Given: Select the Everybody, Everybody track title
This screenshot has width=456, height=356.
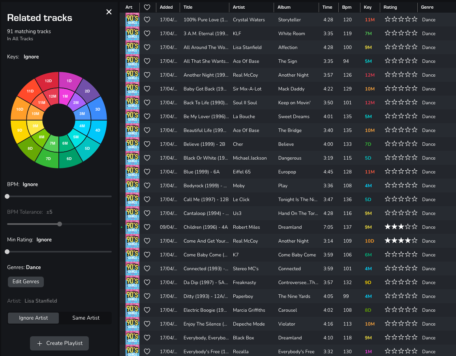Looking at the screenshot, I should 206,338.
